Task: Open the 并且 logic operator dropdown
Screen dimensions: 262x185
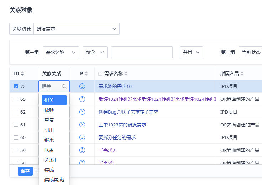Action: tap(191, 52)
